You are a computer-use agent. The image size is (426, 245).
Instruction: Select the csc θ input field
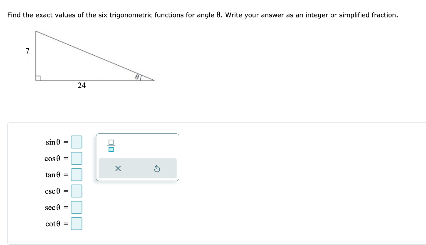click(77, 191)
